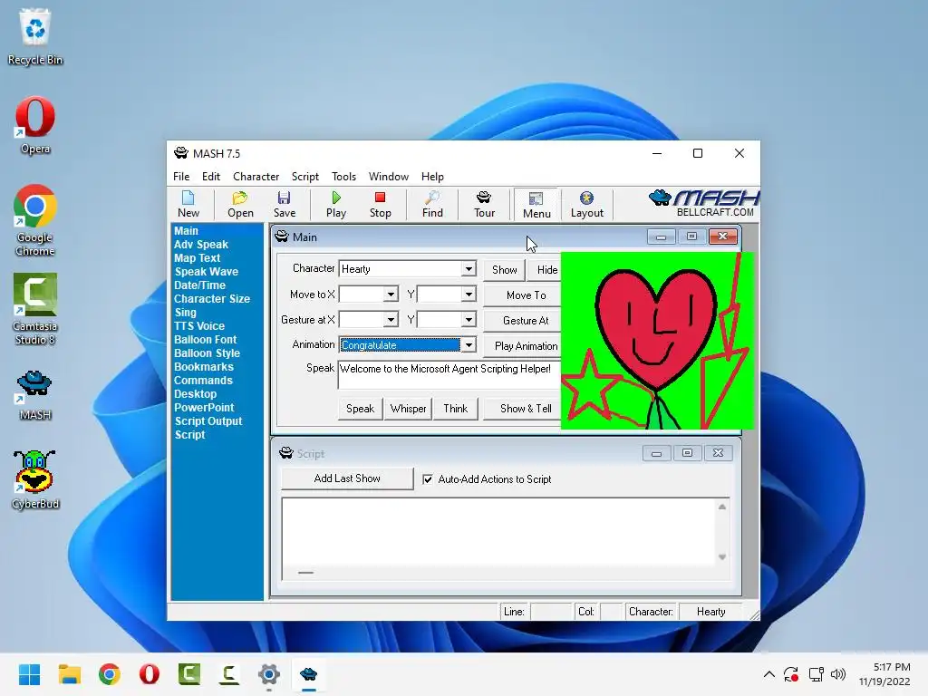Select Character Size in sidebar

(211, 299)
